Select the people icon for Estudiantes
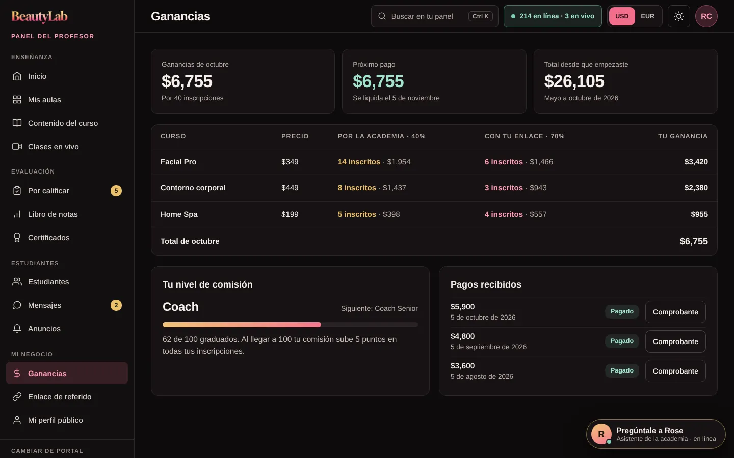Screen dimensions: 734x458 (x=17, y=282)
